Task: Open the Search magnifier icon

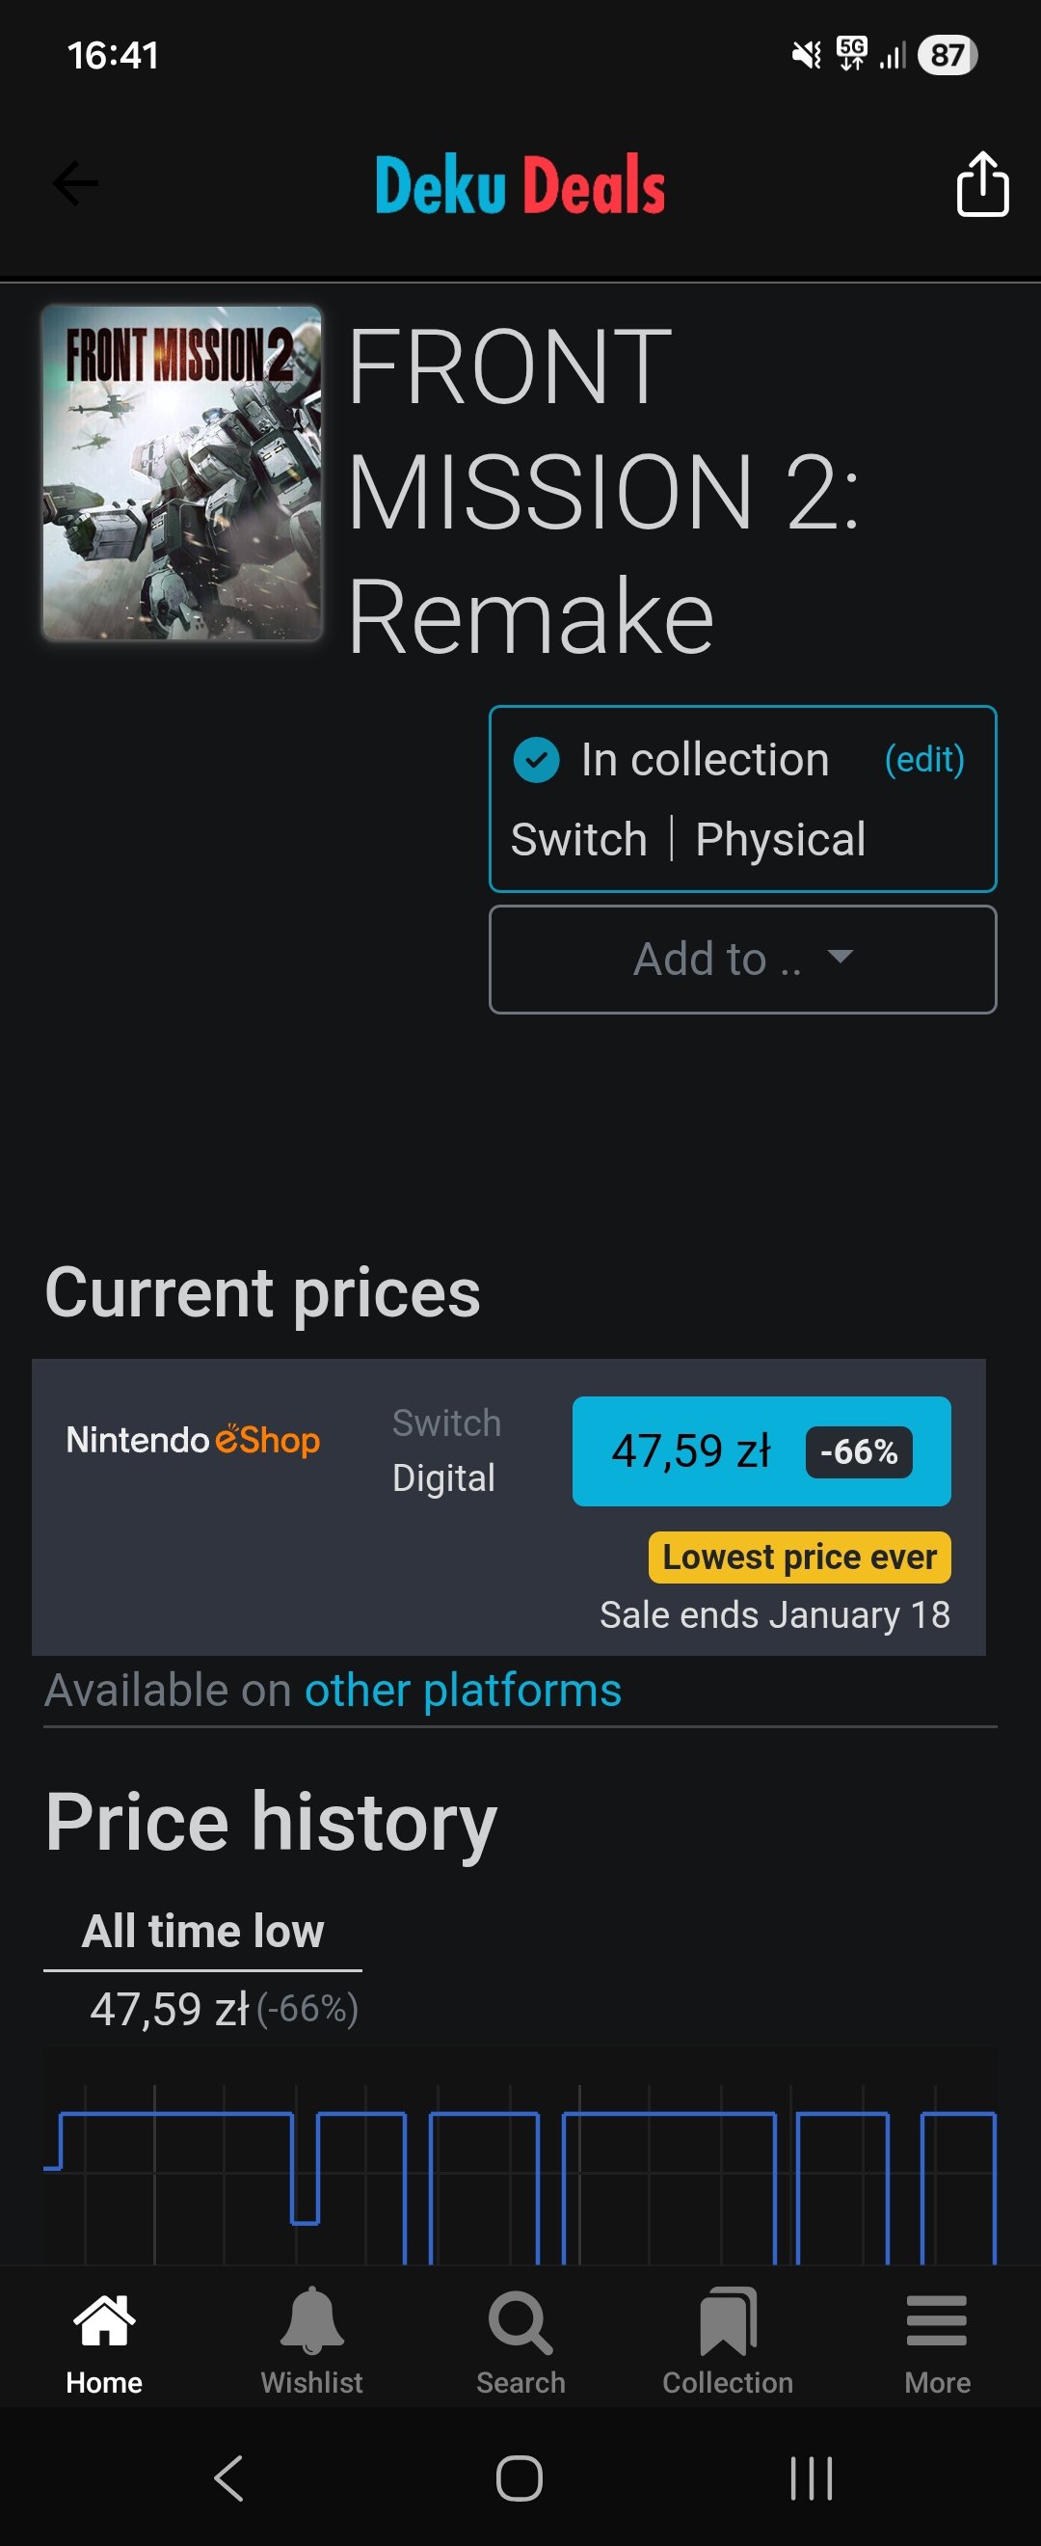Action: 520,2320
